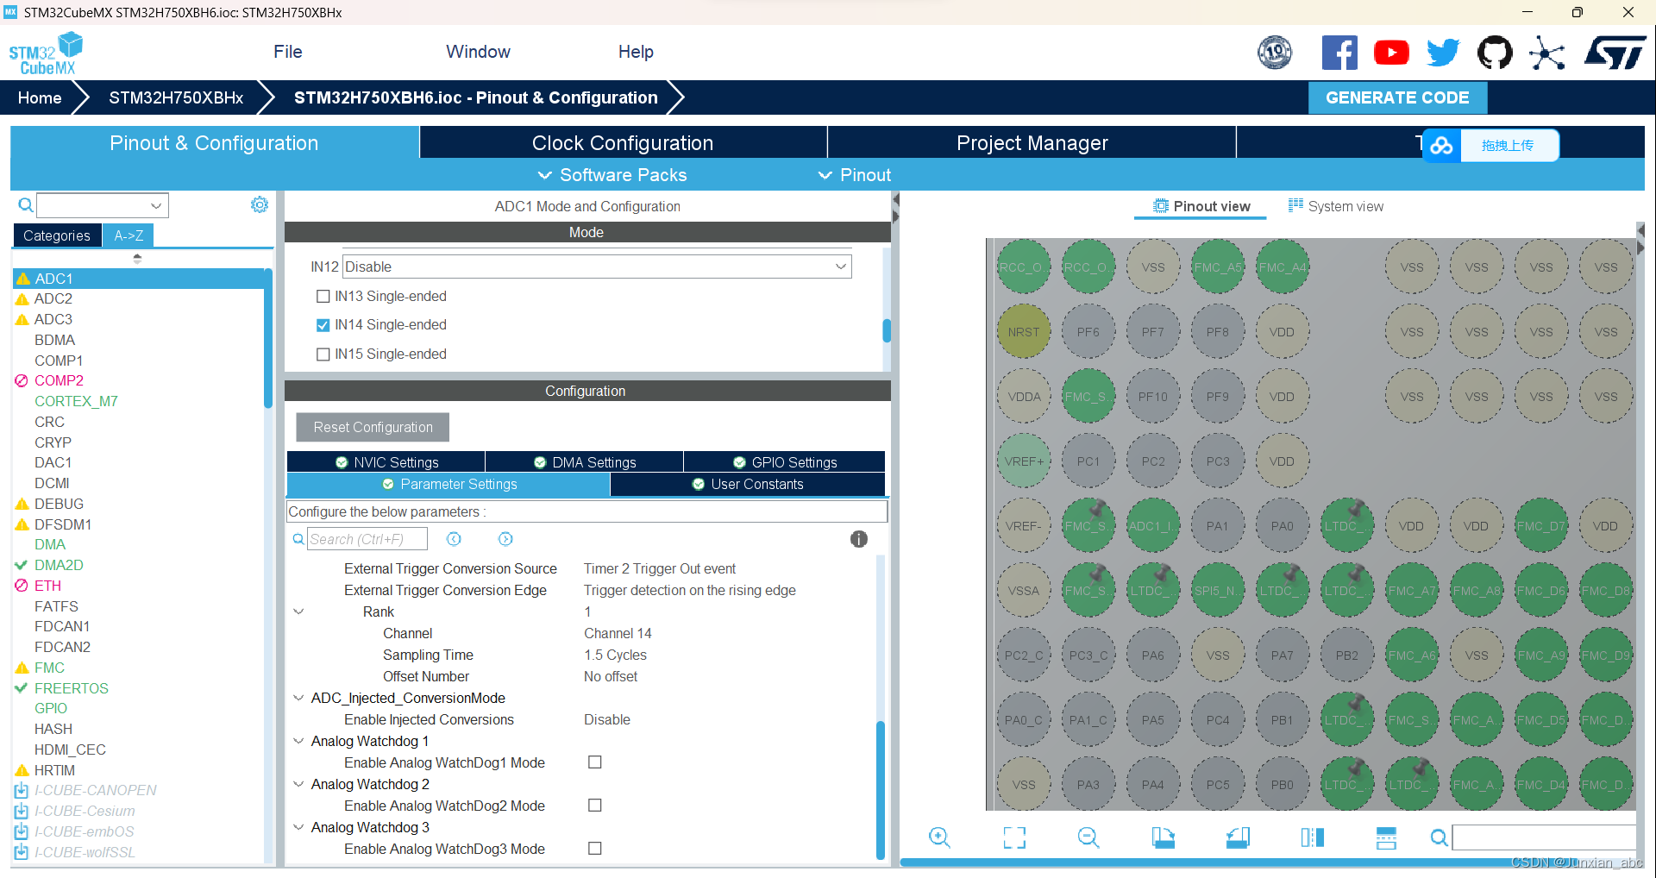The image size is (1656, 878).
Task: Click the STM32CubeMX logo
Action: click(46, 53)
